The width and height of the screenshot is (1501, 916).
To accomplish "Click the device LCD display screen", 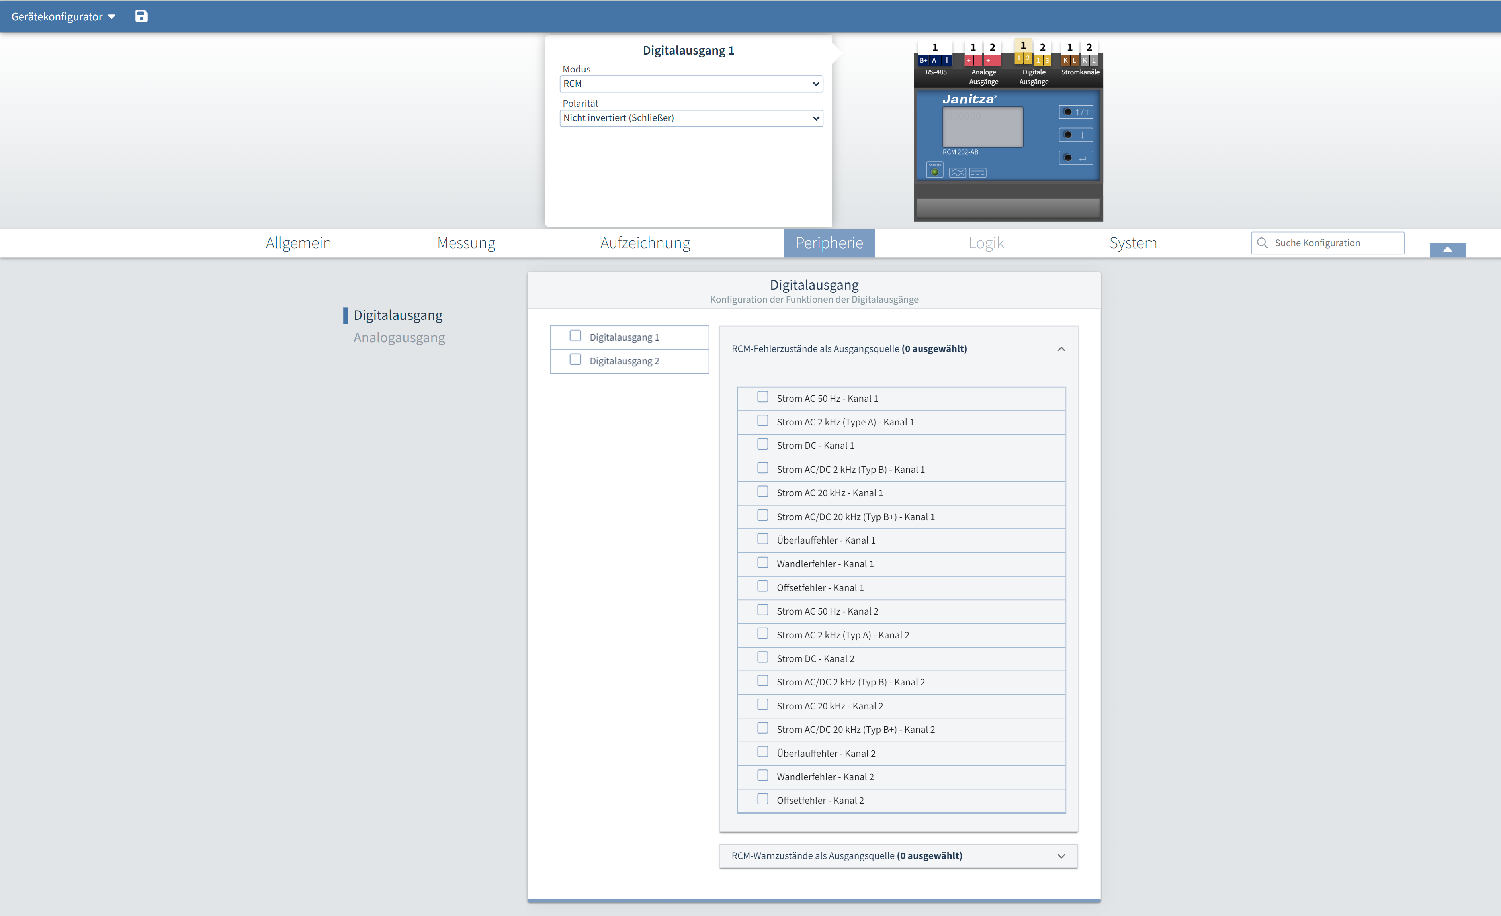I will point(982,127).
